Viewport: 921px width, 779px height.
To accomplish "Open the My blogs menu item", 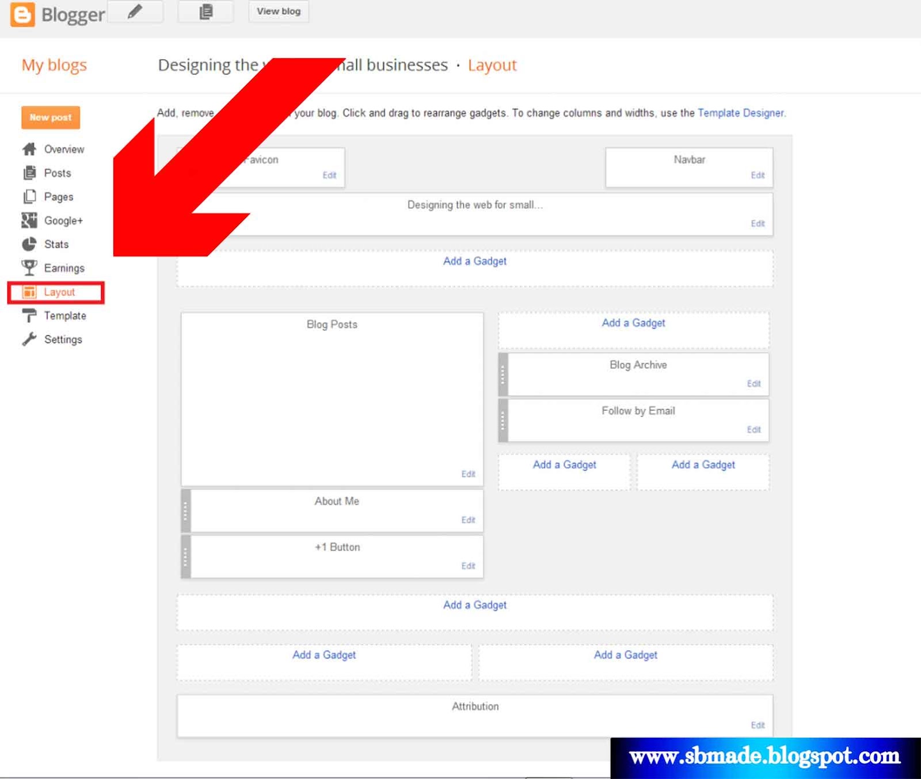I will [54, 65].
